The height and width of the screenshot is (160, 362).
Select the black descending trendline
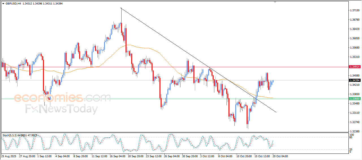pyautogui.click(x=198, y=60)
